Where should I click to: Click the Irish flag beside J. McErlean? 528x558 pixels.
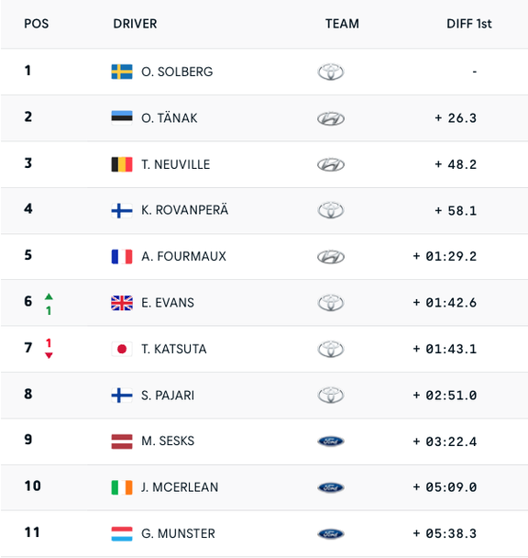click(122, 487)
